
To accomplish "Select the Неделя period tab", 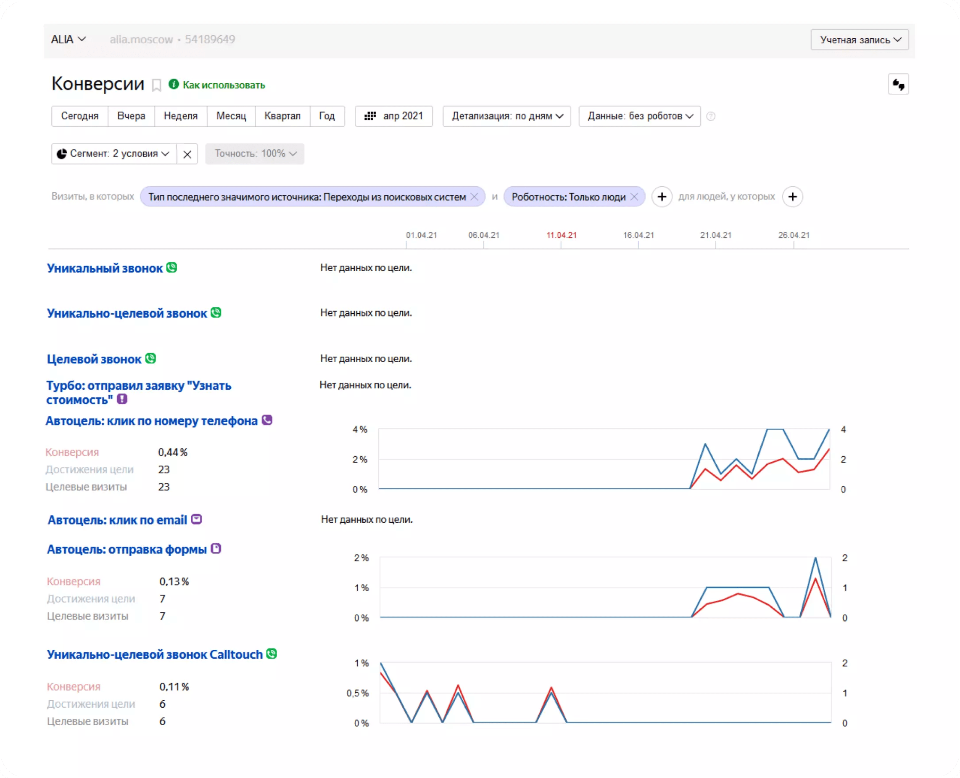I will point(181,116).
